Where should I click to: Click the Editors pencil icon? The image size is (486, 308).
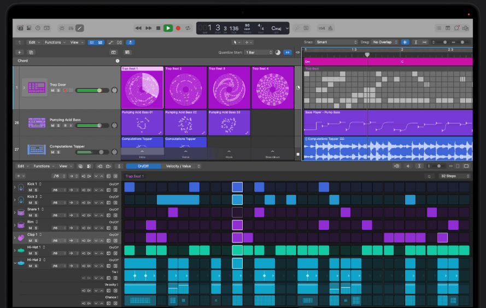pos(80,28)
